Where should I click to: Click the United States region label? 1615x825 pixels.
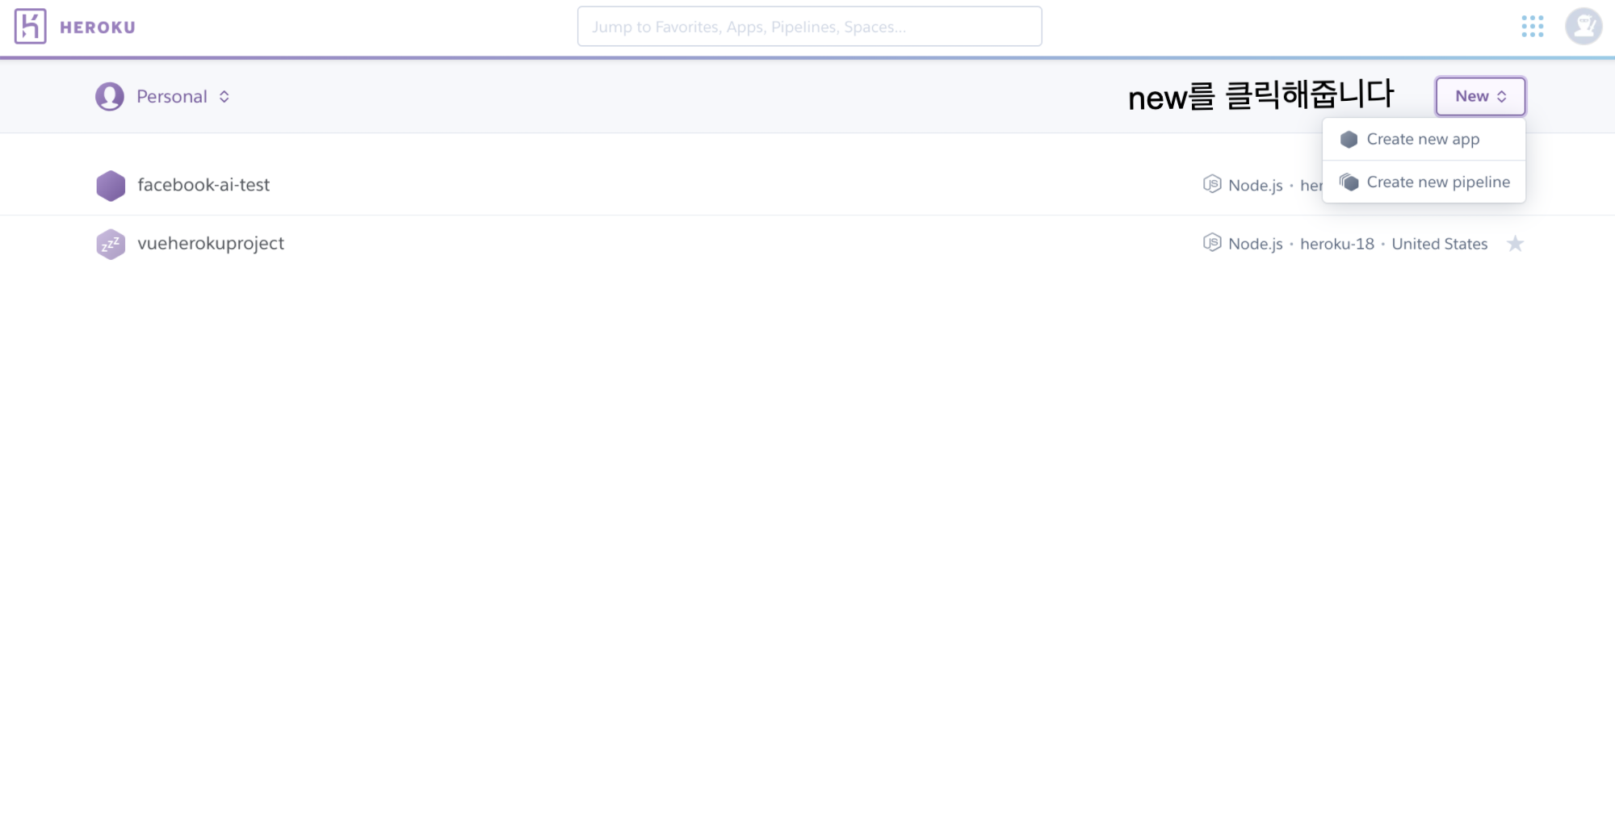(1440, 244)
